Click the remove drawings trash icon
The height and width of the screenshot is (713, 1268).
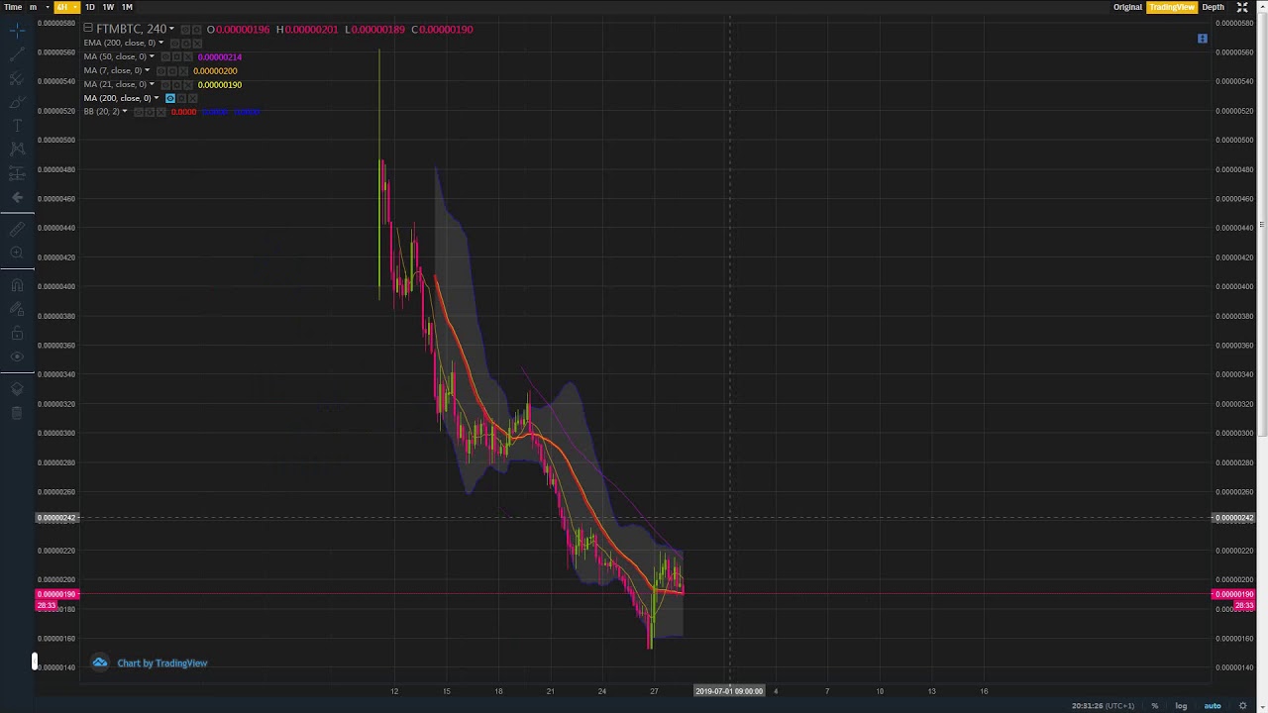17,413
